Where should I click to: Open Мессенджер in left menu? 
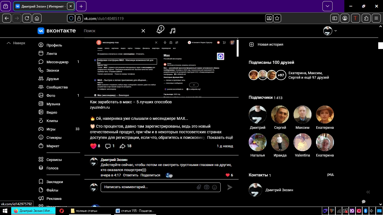(57, 62)
